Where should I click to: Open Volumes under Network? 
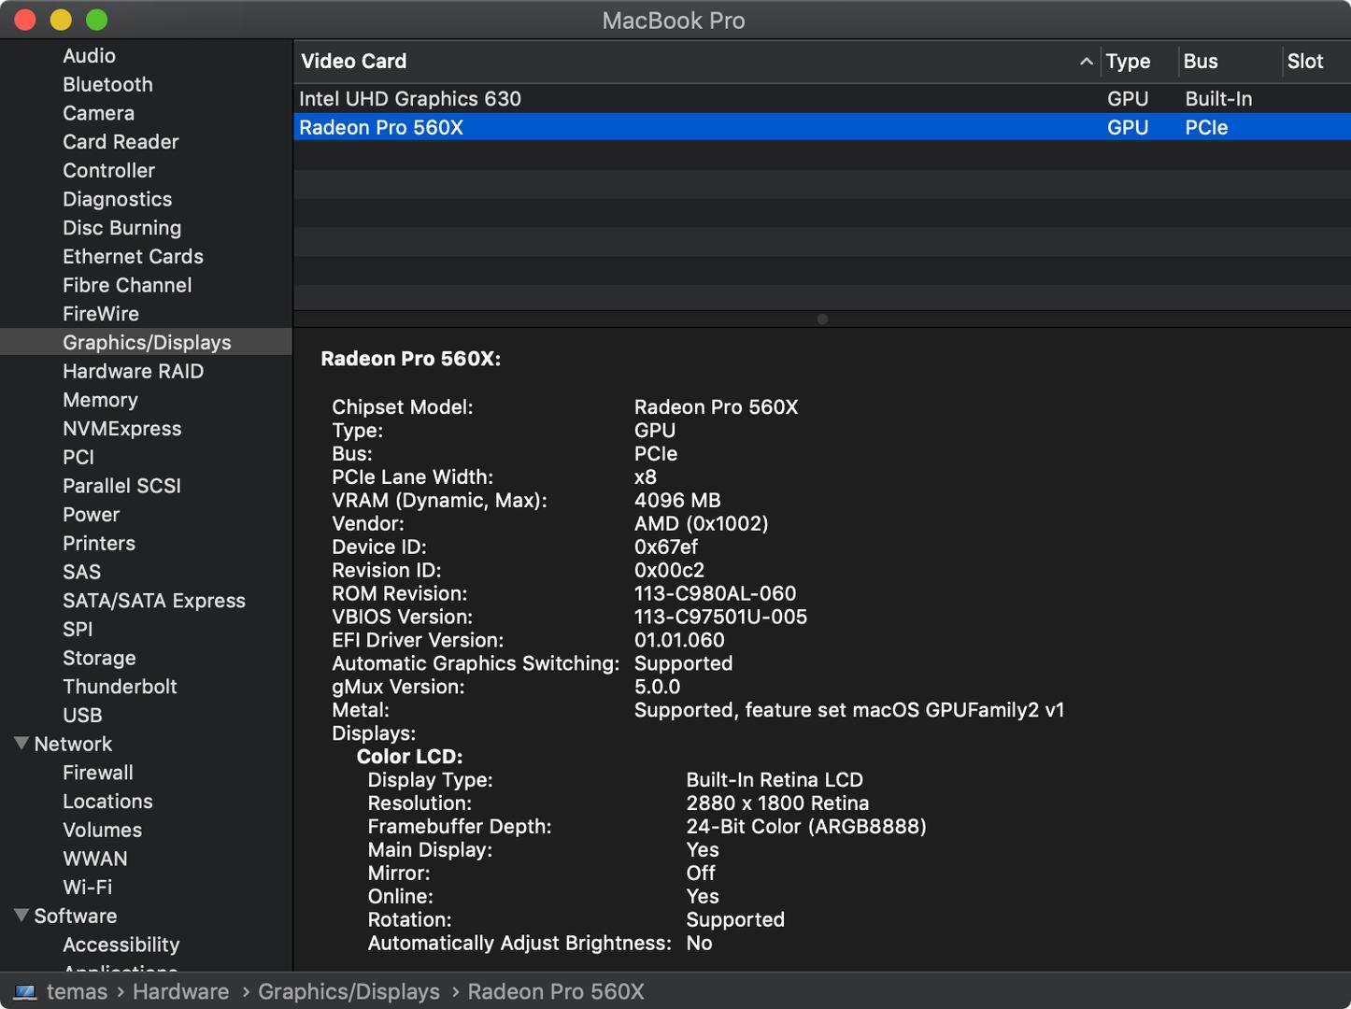coord(102,831)
